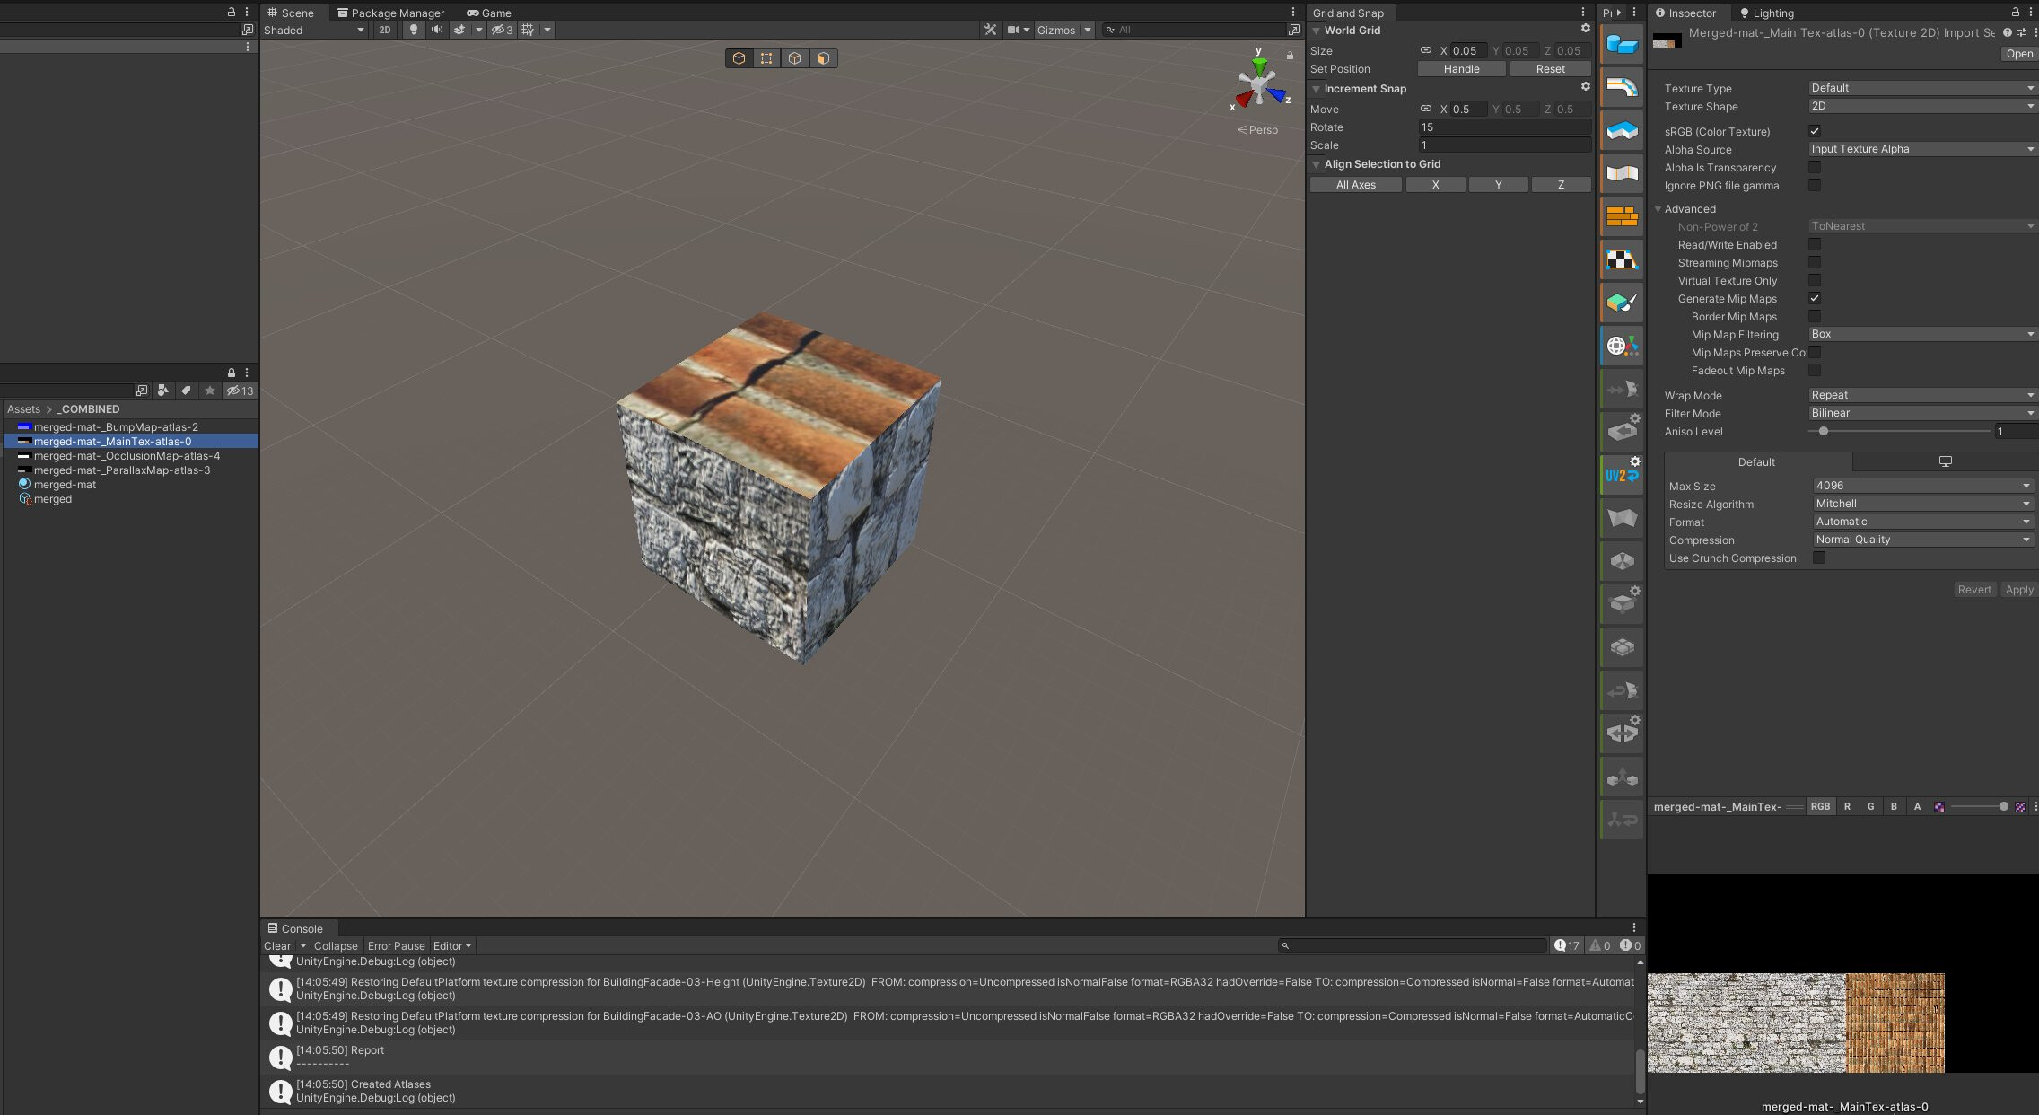Mute audio in the Scene view
The height and width of the screenshot is (1115, 2039).
click(x=436, y=30)
